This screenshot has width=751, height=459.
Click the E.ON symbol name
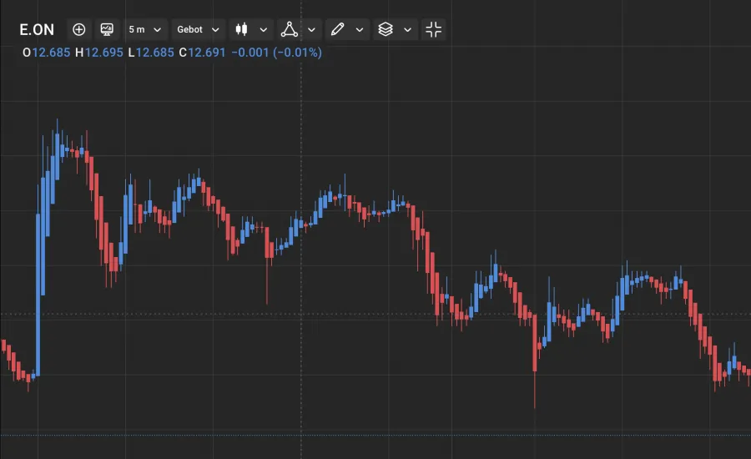coord(37,30)
